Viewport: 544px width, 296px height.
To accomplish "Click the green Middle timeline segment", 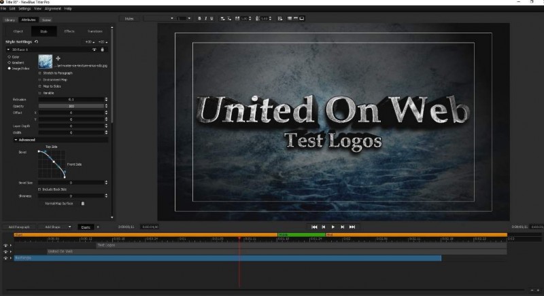I will (x=301, y=235).
